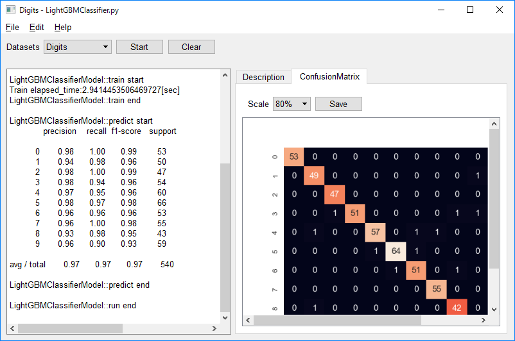
Task: Click 'LightGBMClassifierModel::train start' log line
Action: (76, 80)
